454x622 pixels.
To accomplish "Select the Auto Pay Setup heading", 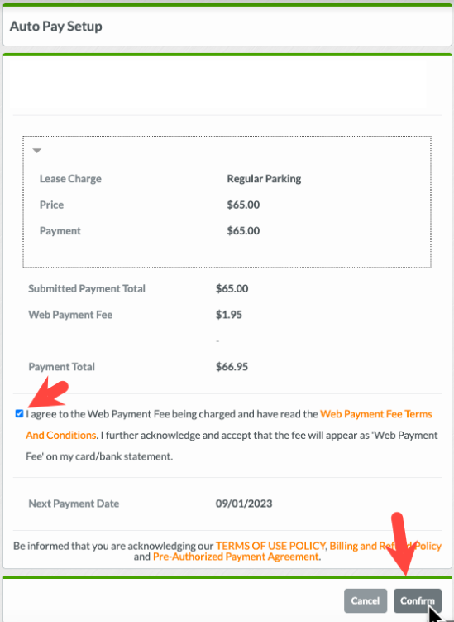I will point(56,27).
